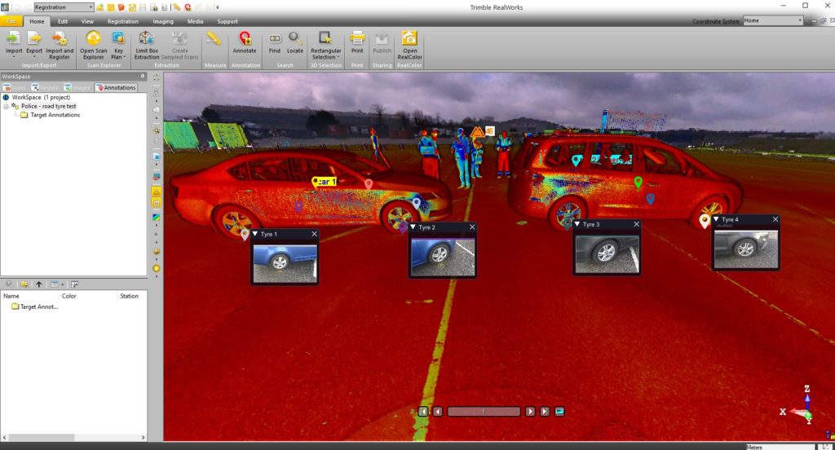The width and height of the screenshot is (835, 450).
Task: Click the Key Plan icon
Action: tap(118, 38)
